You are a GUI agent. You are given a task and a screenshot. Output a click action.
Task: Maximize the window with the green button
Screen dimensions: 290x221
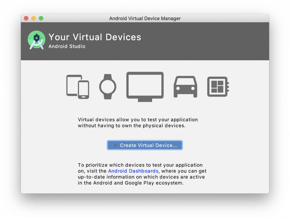41,18
